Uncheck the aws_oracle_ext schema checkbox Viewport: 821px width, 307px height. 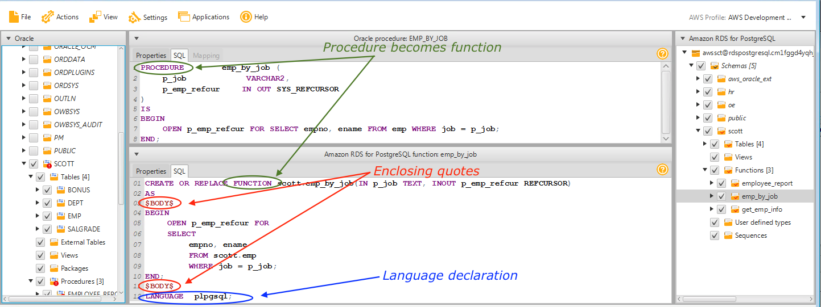[707, 79]
